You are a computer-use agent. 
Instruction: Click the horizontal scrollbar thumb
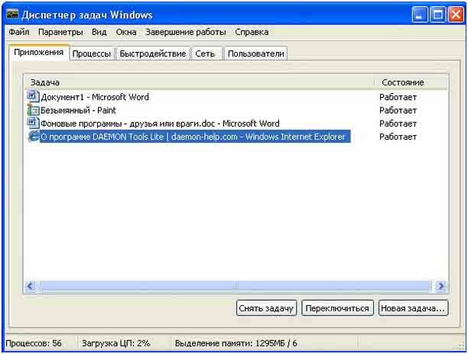pos(236,286)
